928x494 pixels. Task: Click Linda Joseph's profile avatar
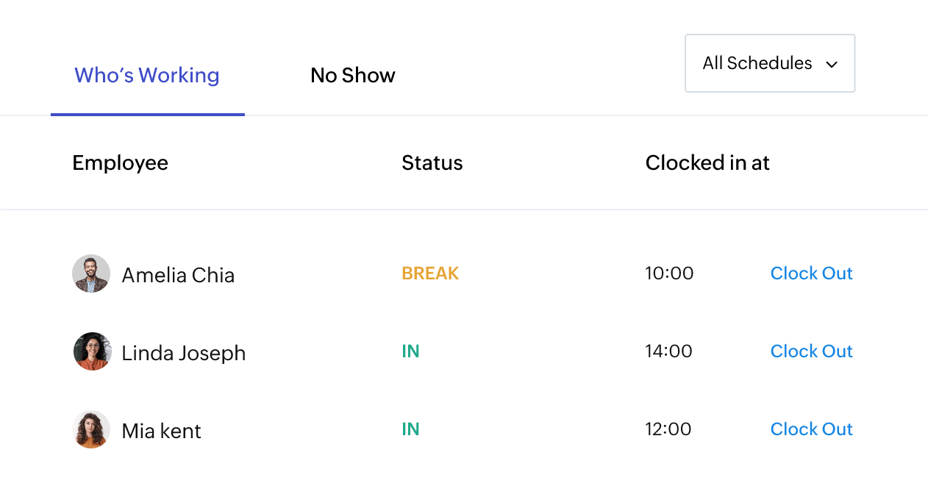(x=91, y=351)
